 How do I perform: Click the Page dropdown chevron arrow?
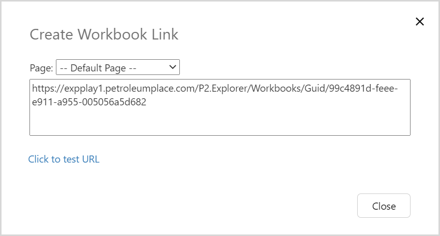[172, 67]
